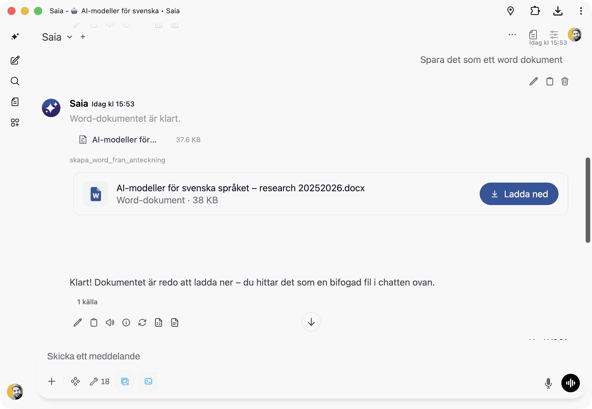Open the three-dot chat menu in the header
Image resolution: width=592 pixels, height=409 pixels.
tap(512, 35)
